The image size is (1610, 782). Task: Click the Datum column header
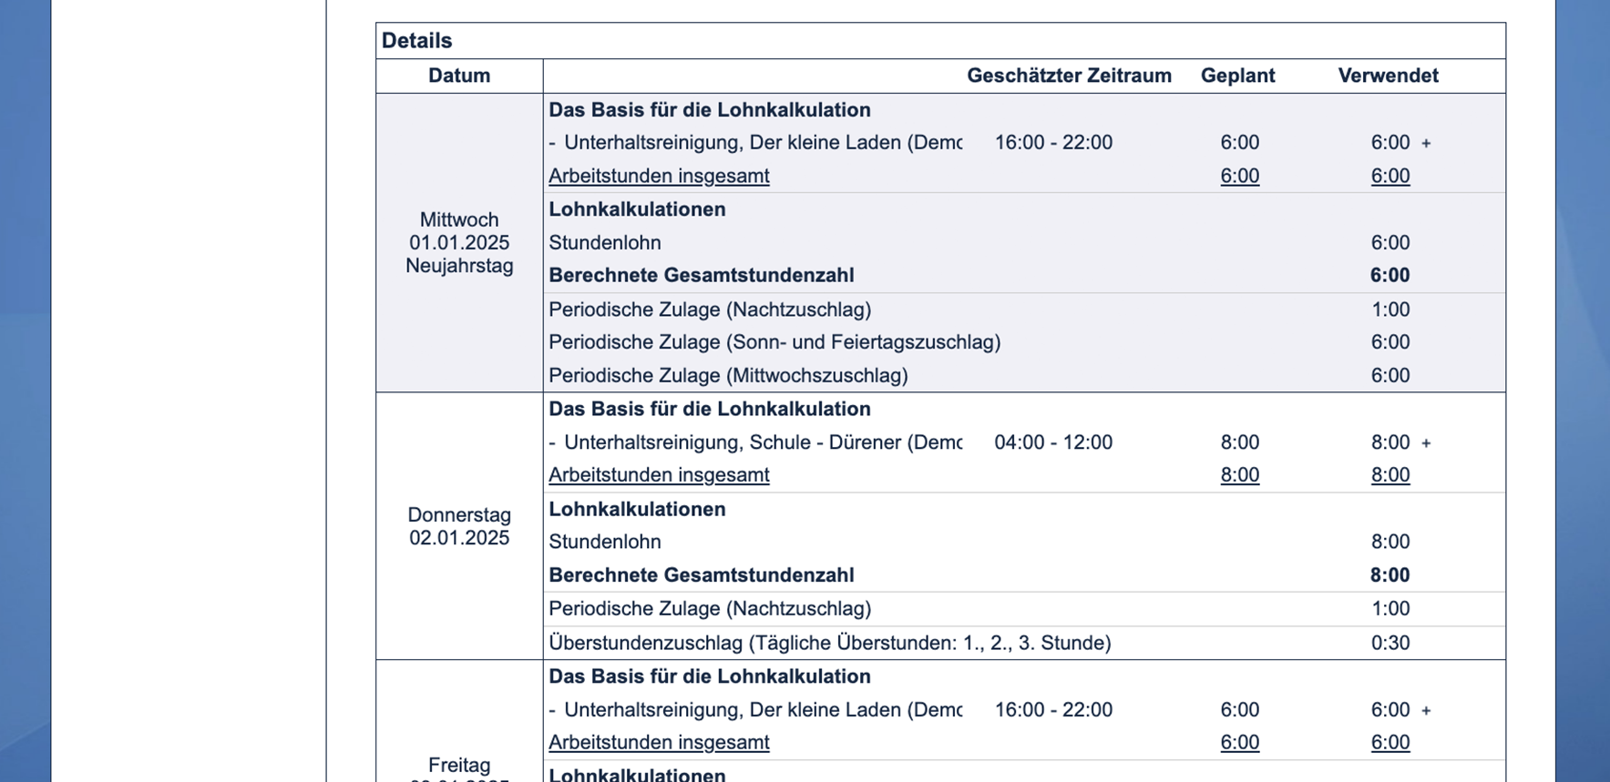459,76
